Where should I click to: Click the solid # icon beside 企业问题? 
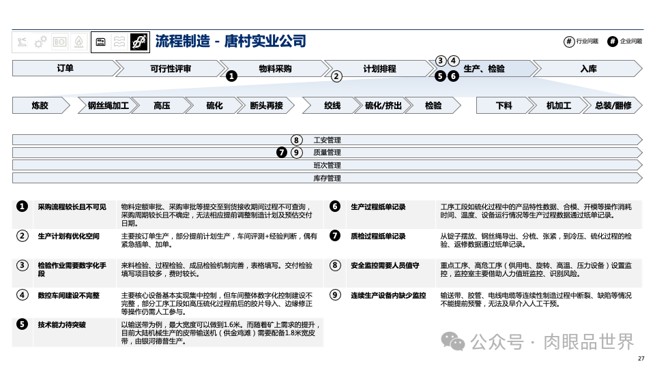pos(613,42)
